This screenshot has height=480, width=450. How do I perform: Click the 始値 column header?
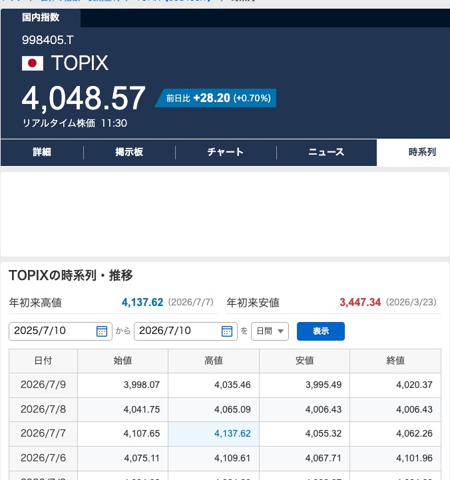click(x=122, y=361)
